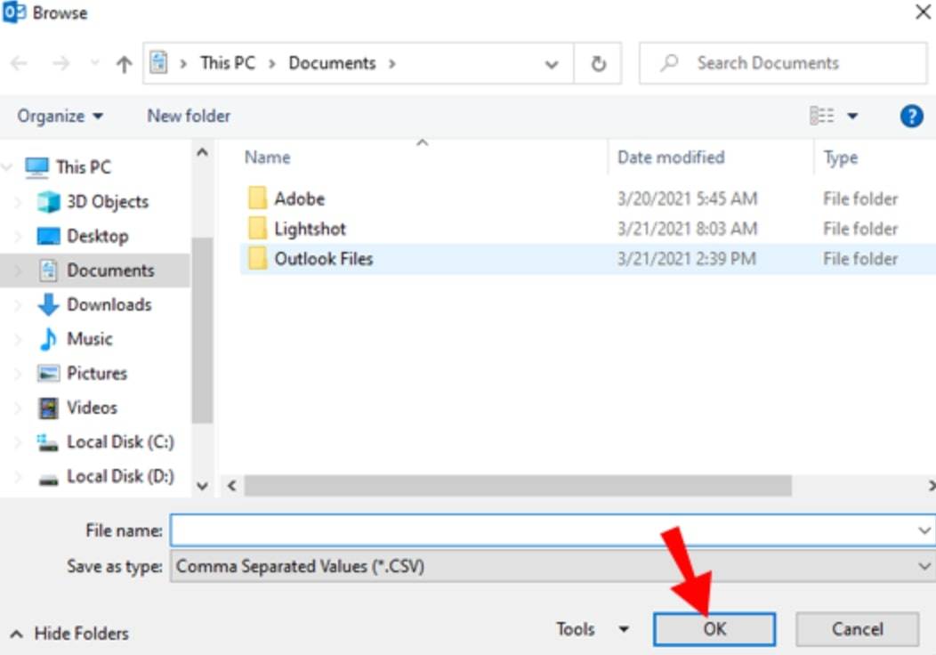This screenshot has width=936, height=655.
Task: Sort files by Date modified column
Action: (x=670, y=157)
